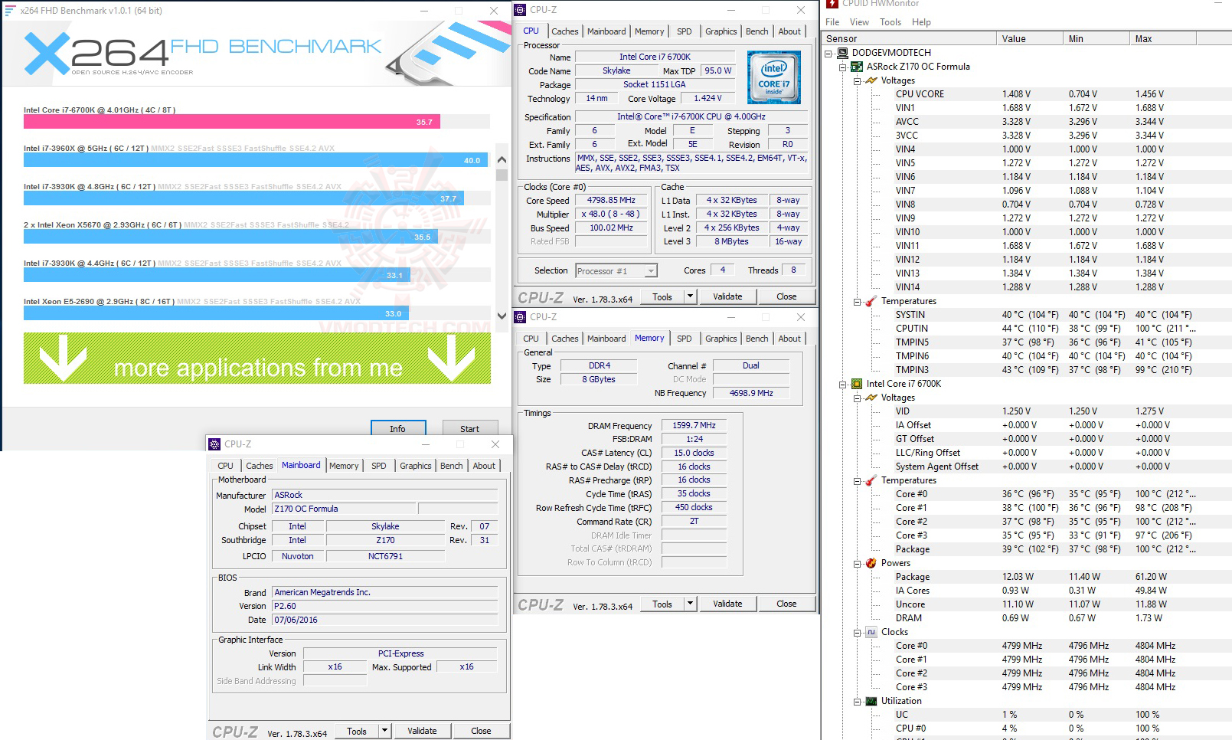1232x740 pixels.
Task: Open the Tools menu in HWMonitor
Action: 891,22
